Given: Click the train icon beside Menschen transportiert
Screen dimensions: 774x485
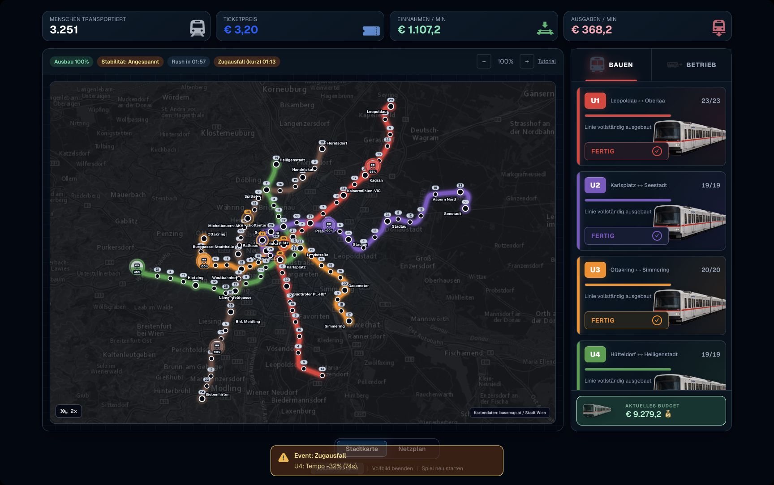Looking at the screenshot, I should (x=198, y=28).
